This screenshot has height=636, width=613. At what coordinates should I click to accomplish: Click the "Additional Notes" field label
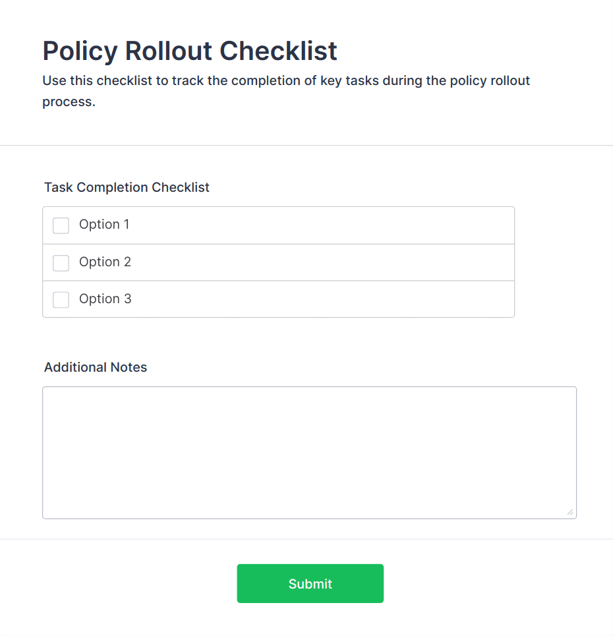(96, 368)
